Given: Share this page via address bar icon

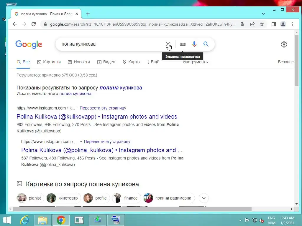Looking at the screenshot, I should click(252, 24).
